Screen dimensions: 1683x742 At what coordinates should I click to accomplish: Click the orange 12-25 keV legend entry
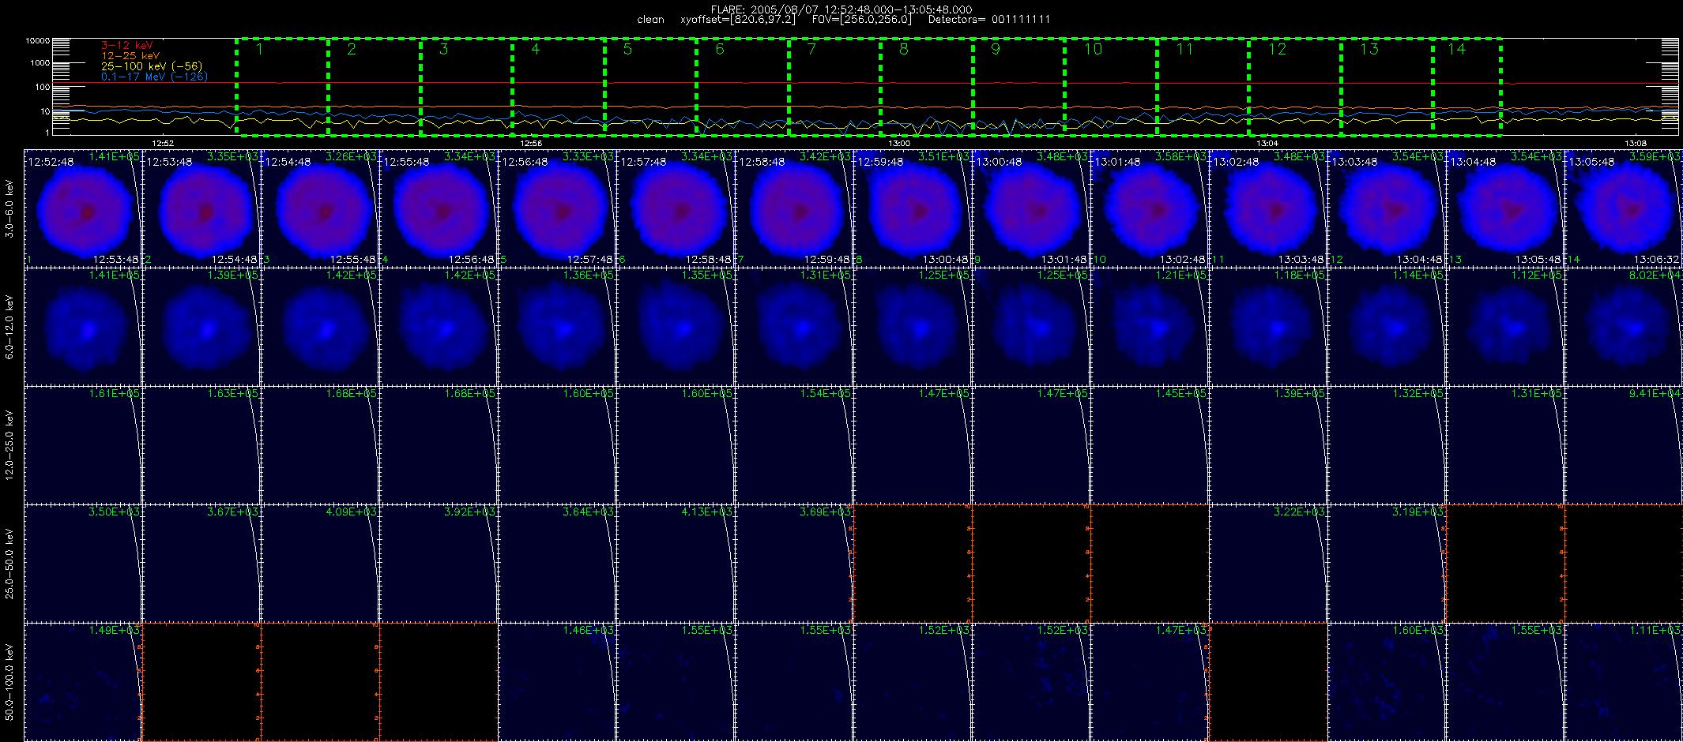tap(130, 55)
